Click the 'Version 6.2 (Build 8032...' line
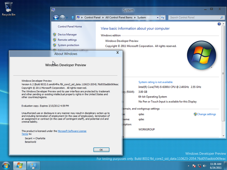The height and width of the screenshot is (170, 227). click(x=70, y=84)
